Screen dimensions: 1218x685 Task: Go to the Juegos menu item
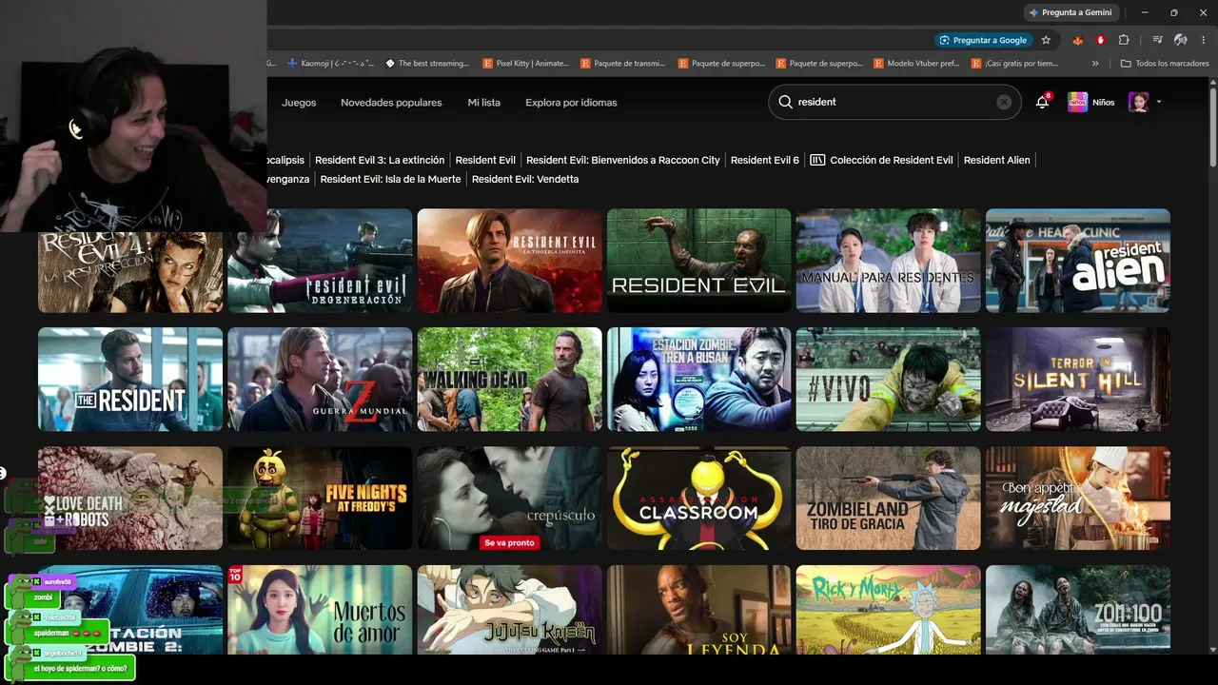coord(299,102)
